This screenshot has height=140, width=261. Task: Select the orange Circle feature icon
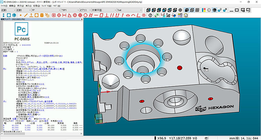(x=36, y=15)
